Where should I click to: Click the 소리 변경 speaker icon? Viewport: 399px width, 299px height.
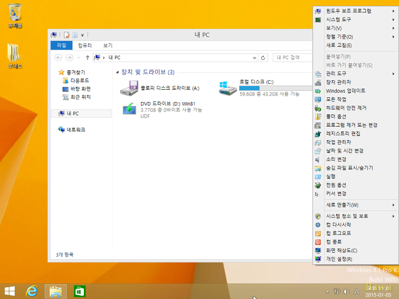point(318,159)
